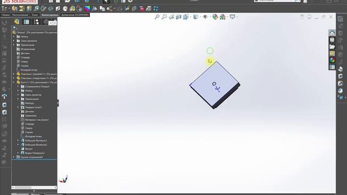Image resolution: width=347 pixels, height=195 pixels.
Task: Click the colorful Assembly Visualization icon
Action: (x=87, y=9)
